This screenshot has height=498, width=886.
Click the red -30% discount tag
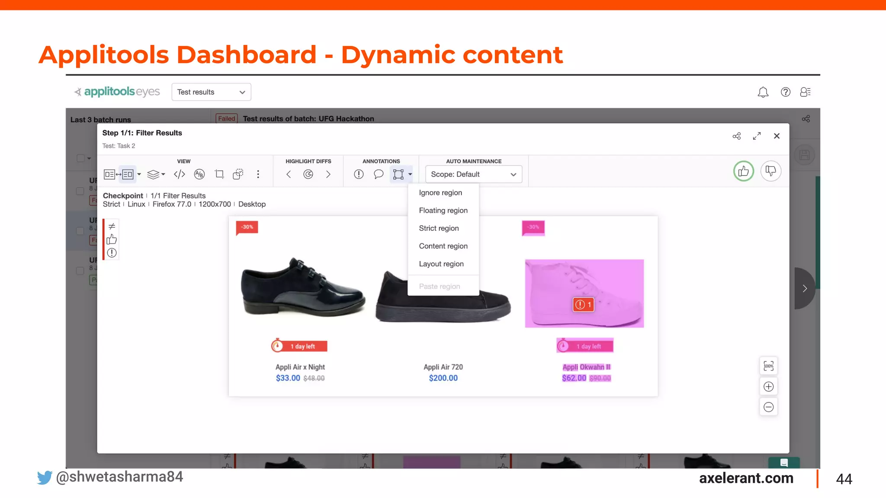247,227
